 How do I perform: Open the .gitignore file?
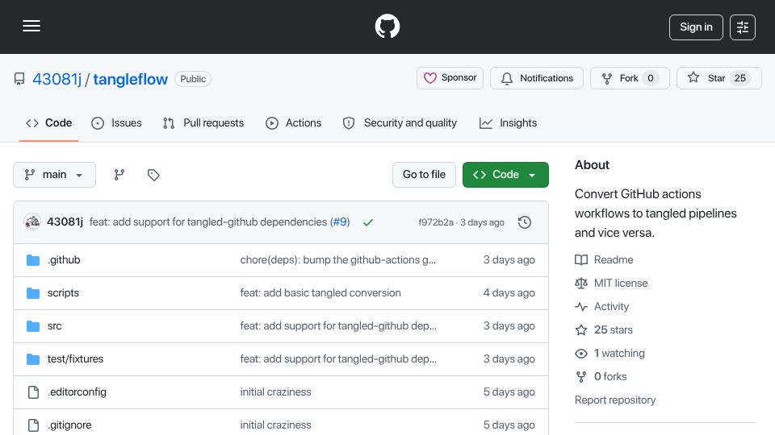click(69, 425)
